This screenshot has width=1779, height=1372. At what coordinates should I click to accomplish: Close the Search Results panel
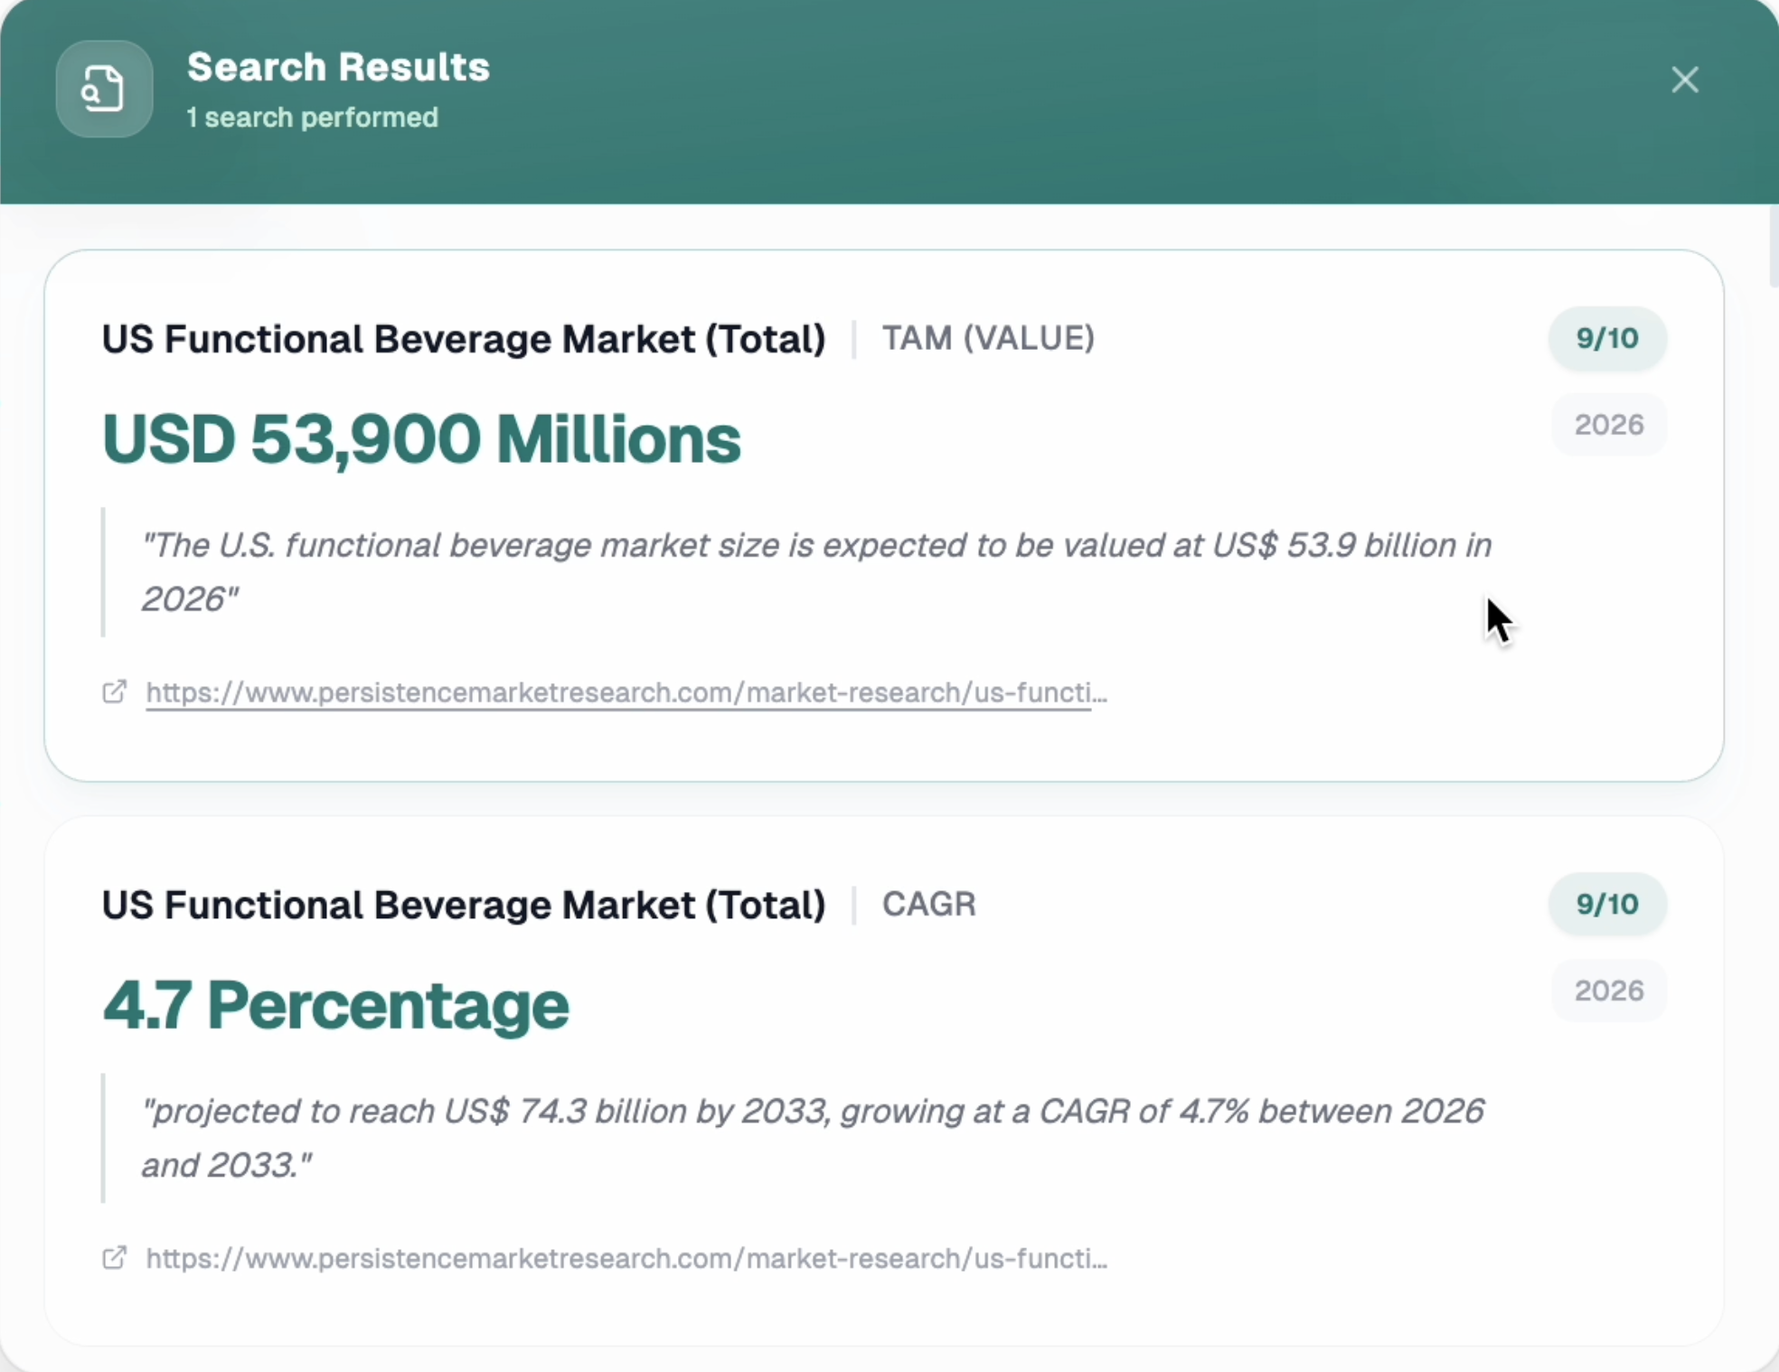[1684, 80]
